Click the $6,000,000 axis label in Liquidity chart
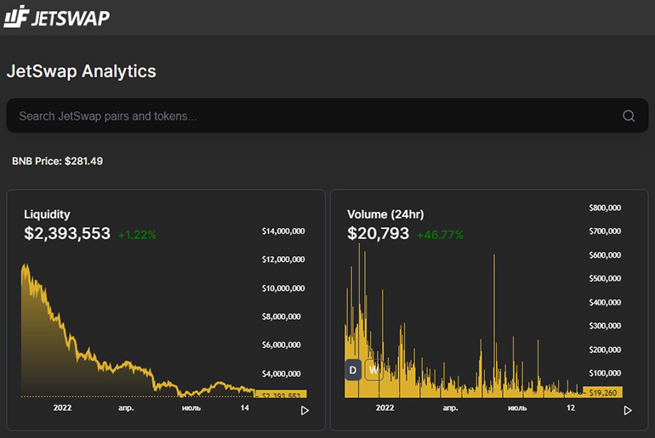 (281, 345)
